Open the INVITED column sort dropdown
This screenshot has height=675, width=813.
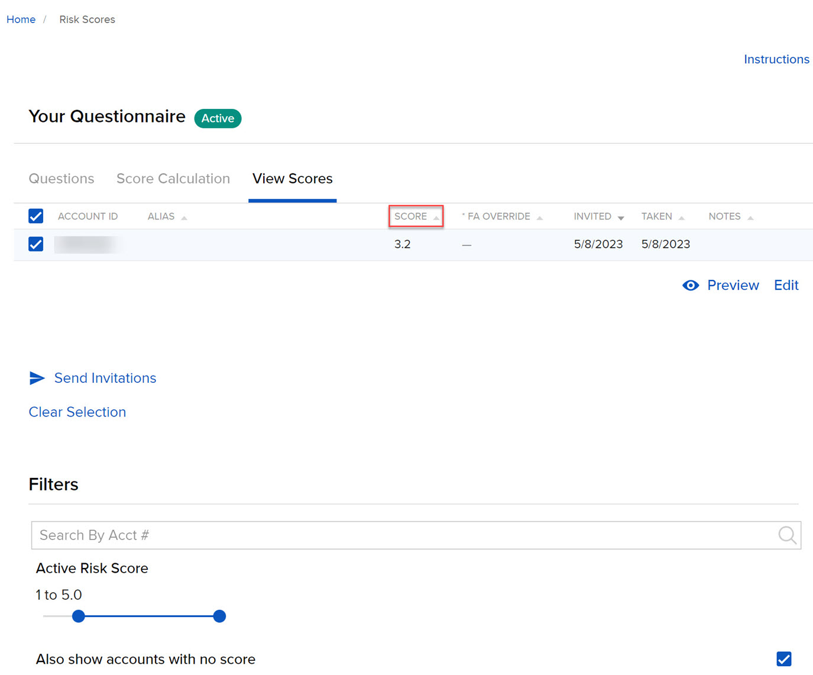tap(621, 217)
